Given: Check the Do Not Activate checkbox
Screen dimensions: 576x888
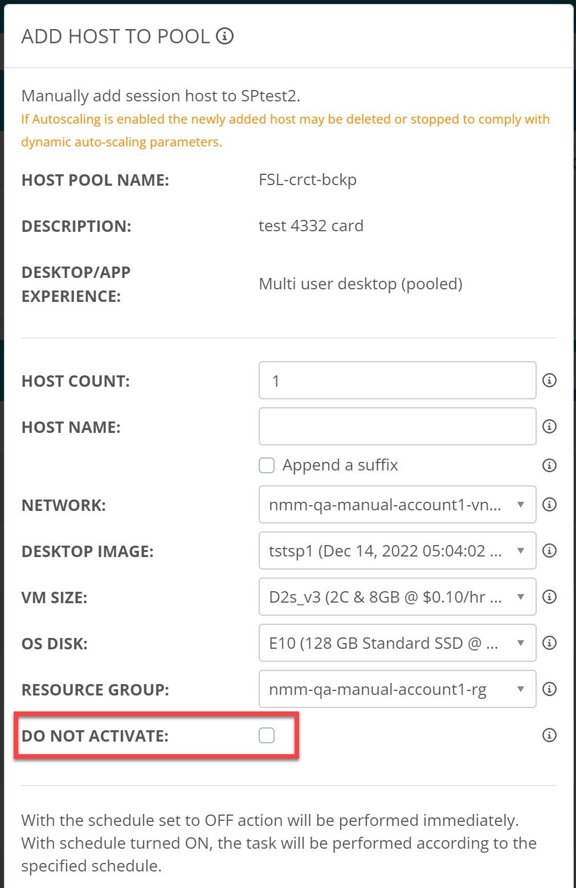Looking at the screenshot, I should [267, 735].
